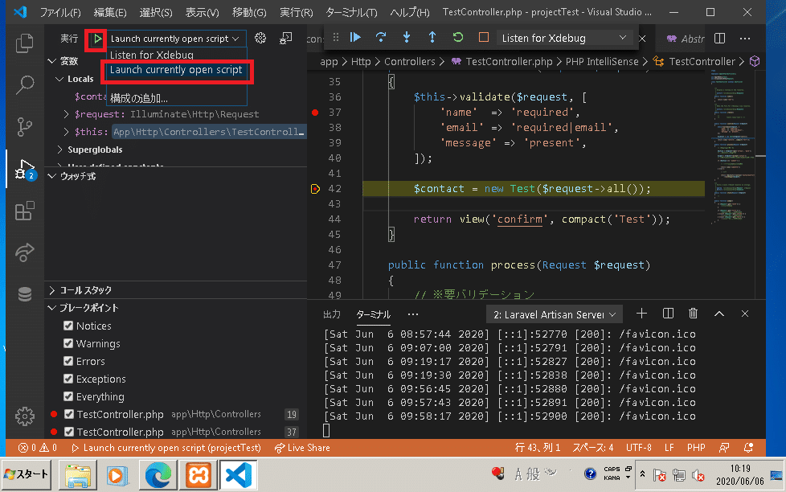This screenshot has width=786, height=492.
Task: Continue debugging from the debug toolbar
Action: 355,38
